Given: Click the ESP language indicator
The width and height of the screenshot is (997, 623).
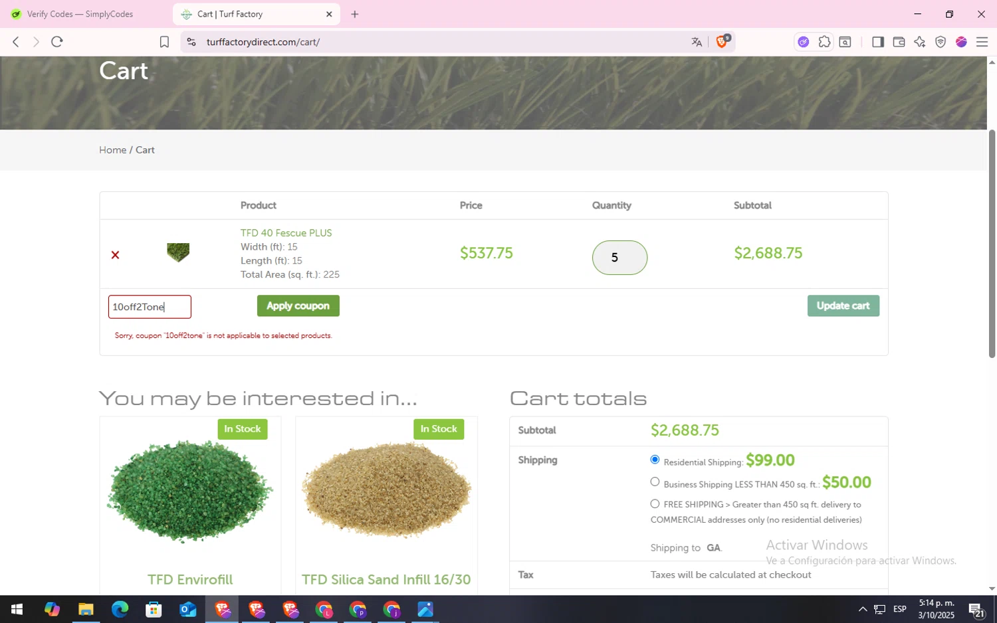Looking at the screenshot, I should coord(900,609).
